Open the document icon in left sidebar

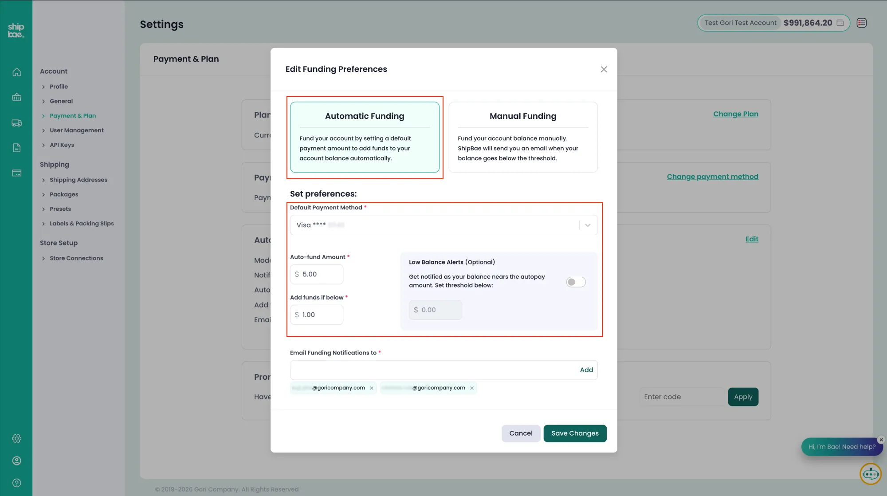click(x=16, y=148)
